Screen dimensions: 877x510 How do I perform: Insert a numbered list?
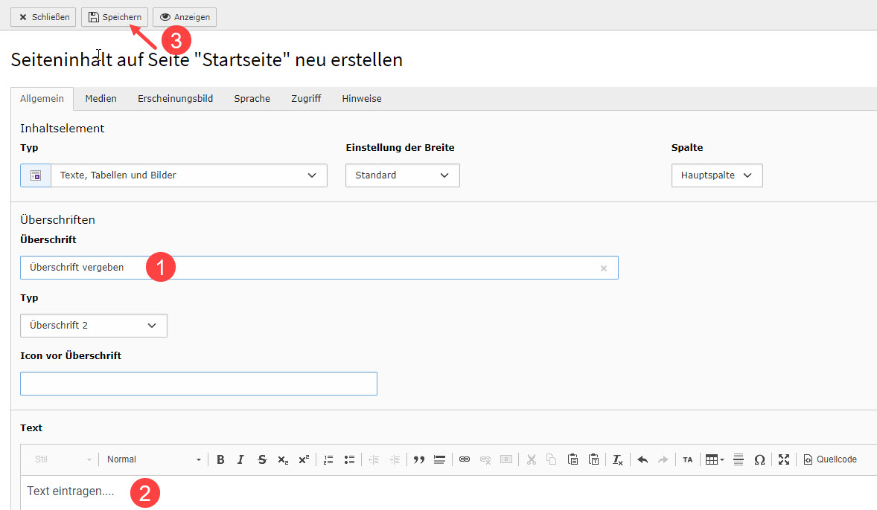pos(328,459)
